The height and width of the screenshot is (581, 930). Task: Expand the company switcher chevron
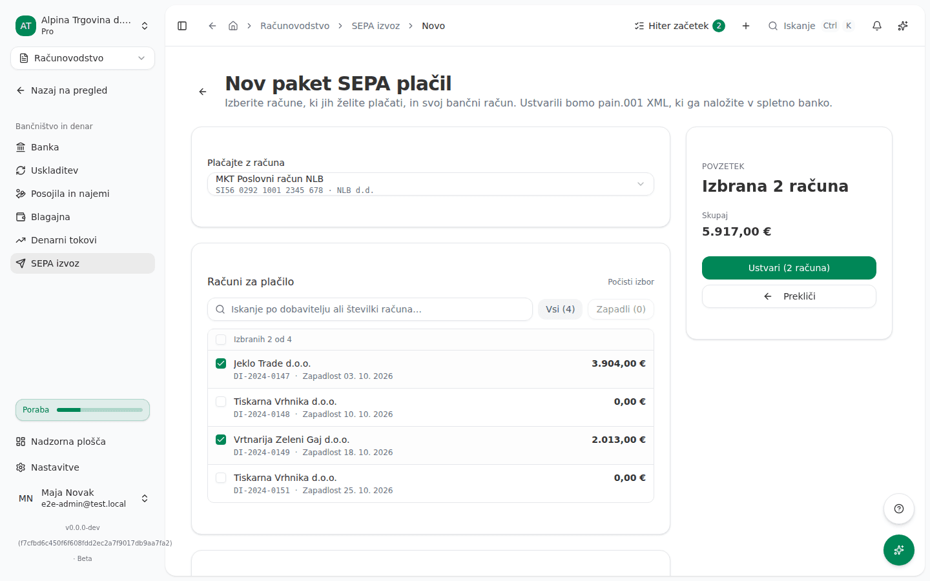coord(145,26)
